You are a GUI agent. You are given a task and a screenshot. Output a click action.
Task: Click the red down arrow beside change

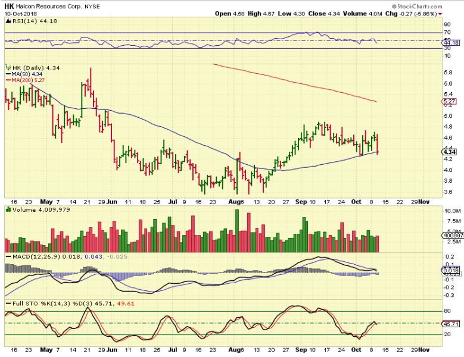[x=440, y=14]
